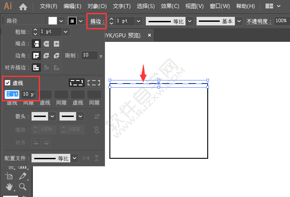Open the 基本 brush definition dropdown

(239, 21)
